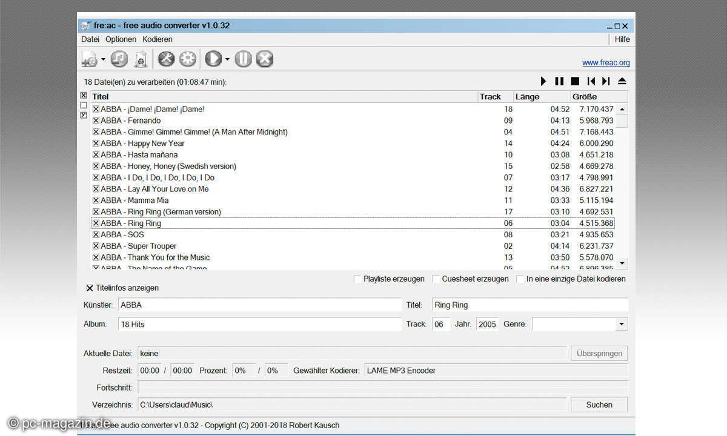The width and height of the screenshot is (727, 436).
Task: Click the Fortschritt progress bar
Action: coord(383,387)
